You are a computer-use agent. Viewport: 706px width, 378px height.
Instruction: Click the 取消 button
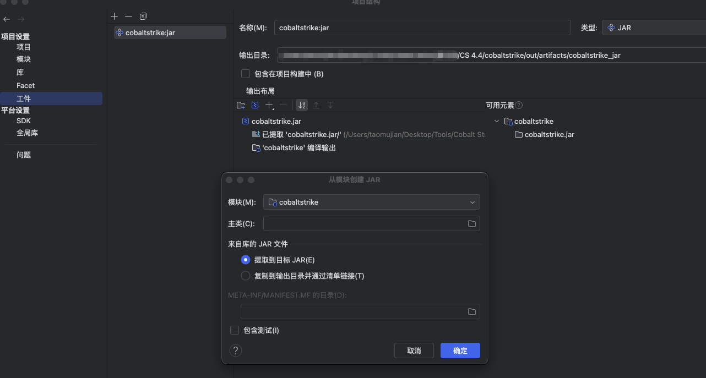click(414, 350)
